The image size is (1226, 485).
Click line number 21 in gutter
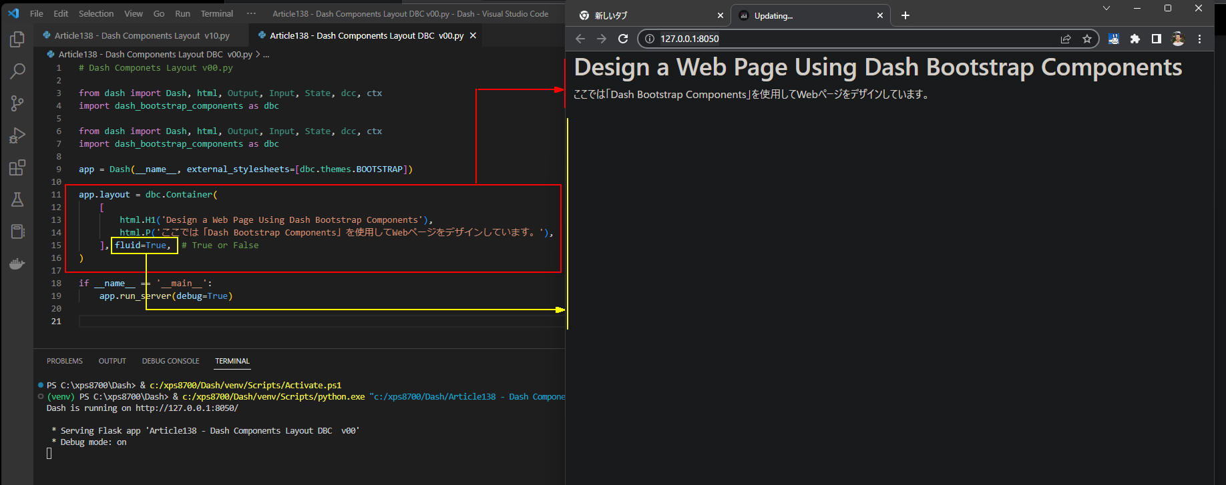tap(56, 322)
